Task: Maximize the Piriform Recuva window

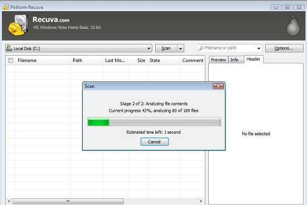Action: click(287, 7)
